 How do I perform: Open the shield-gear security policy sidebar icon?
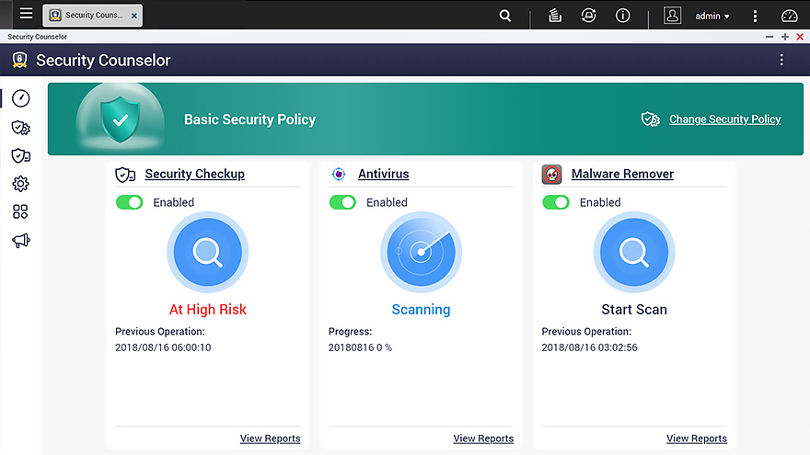click(20, 128)
